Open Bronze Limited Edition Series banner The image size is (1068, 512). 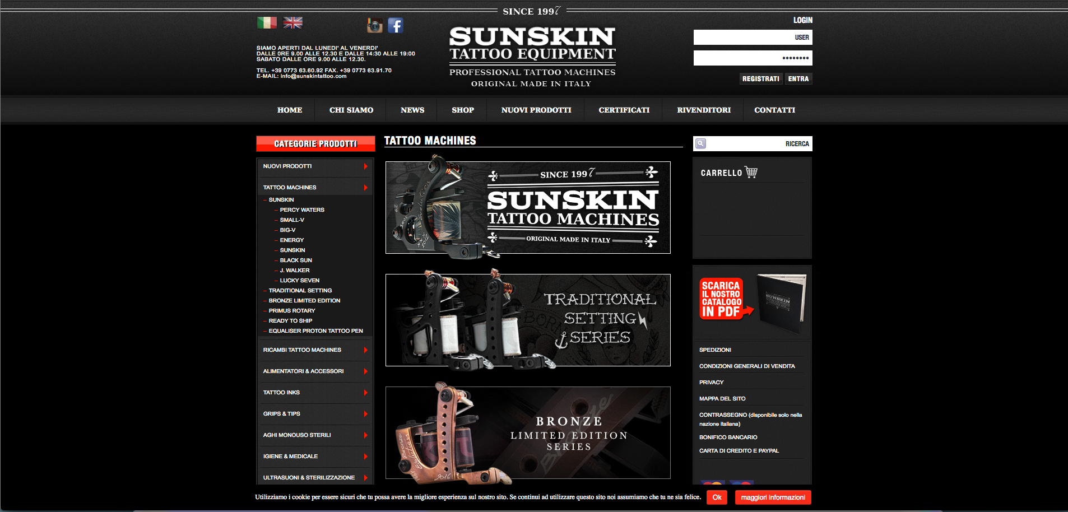tap(528, 432)
